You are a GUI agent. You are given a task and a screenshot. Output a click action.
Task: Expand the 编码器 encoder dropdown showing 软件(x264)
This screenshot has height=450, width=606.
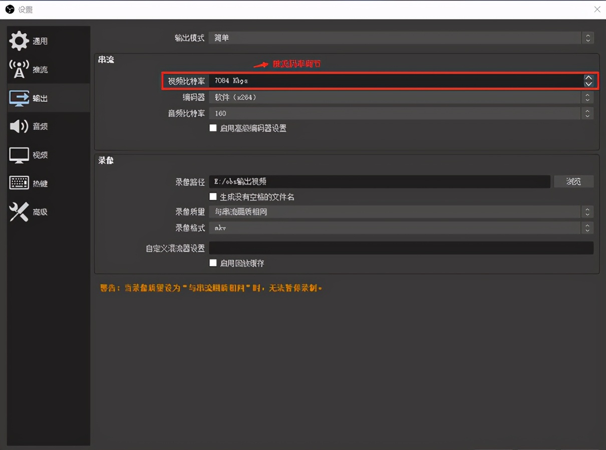pyautogui.click(x=587, y=97)
